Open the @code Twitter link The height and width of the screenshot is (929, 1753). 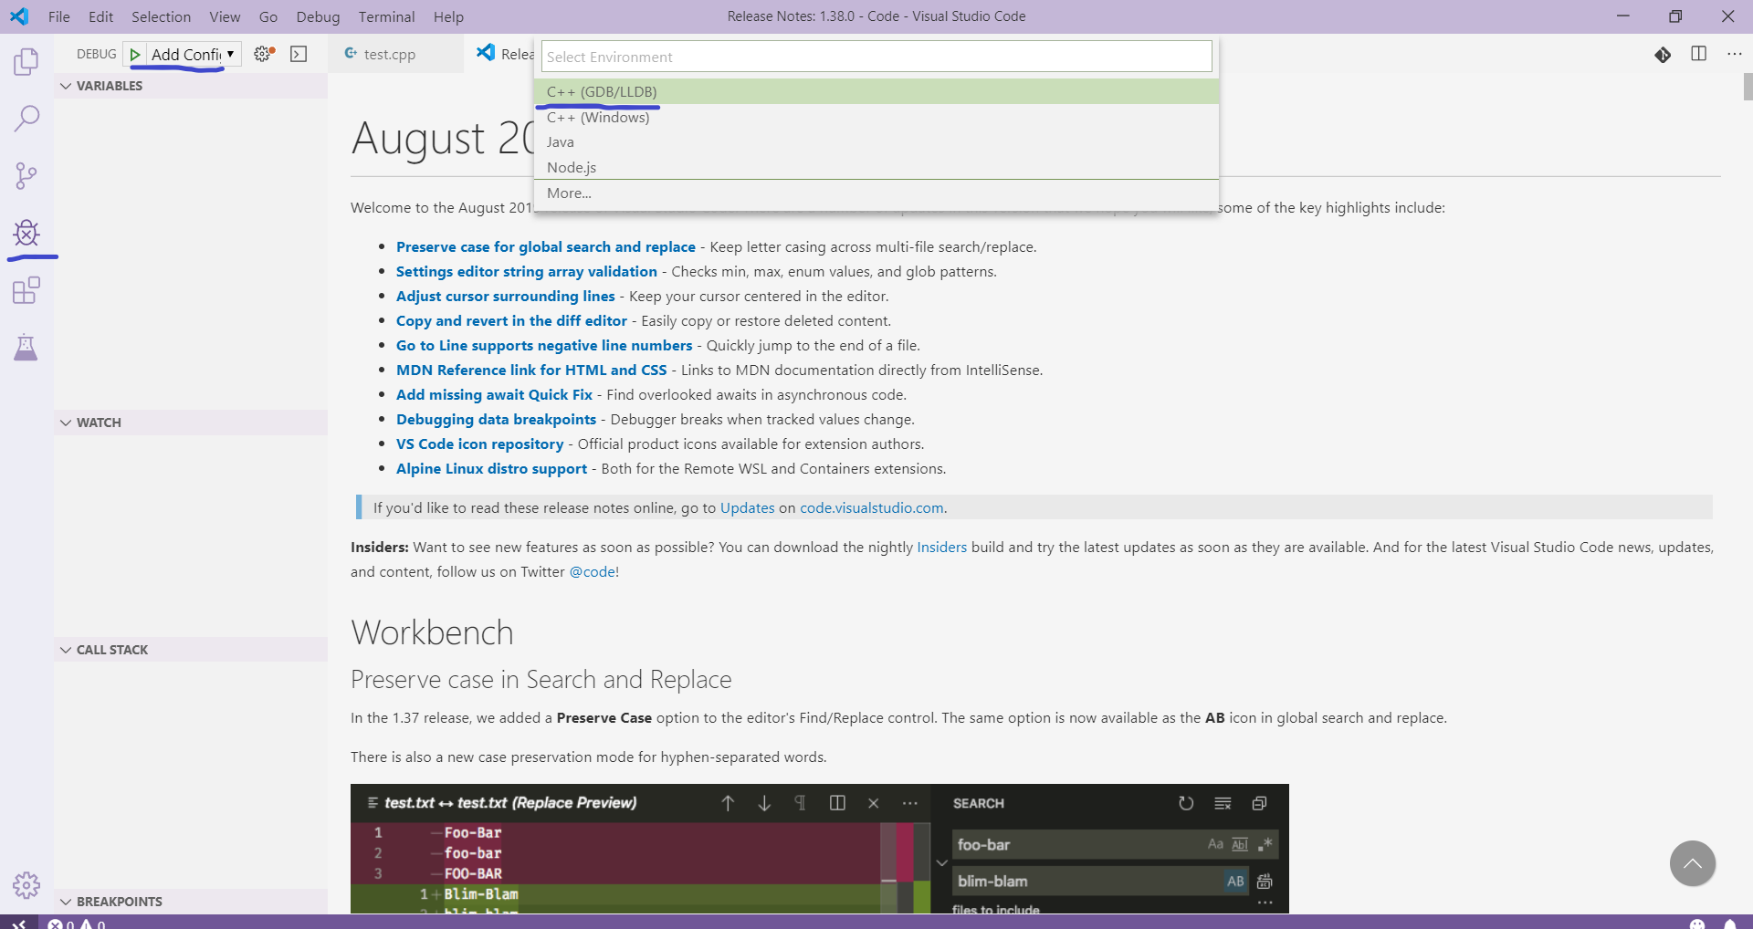click(592, 572)
